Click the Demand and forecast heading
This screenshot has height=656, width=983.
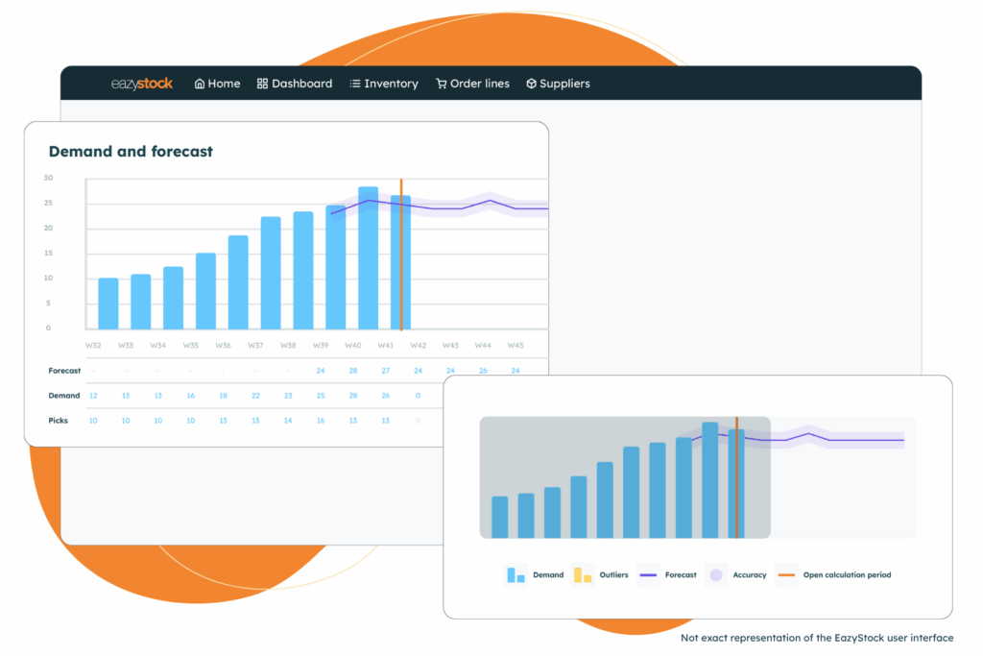[x=131, y=152]
